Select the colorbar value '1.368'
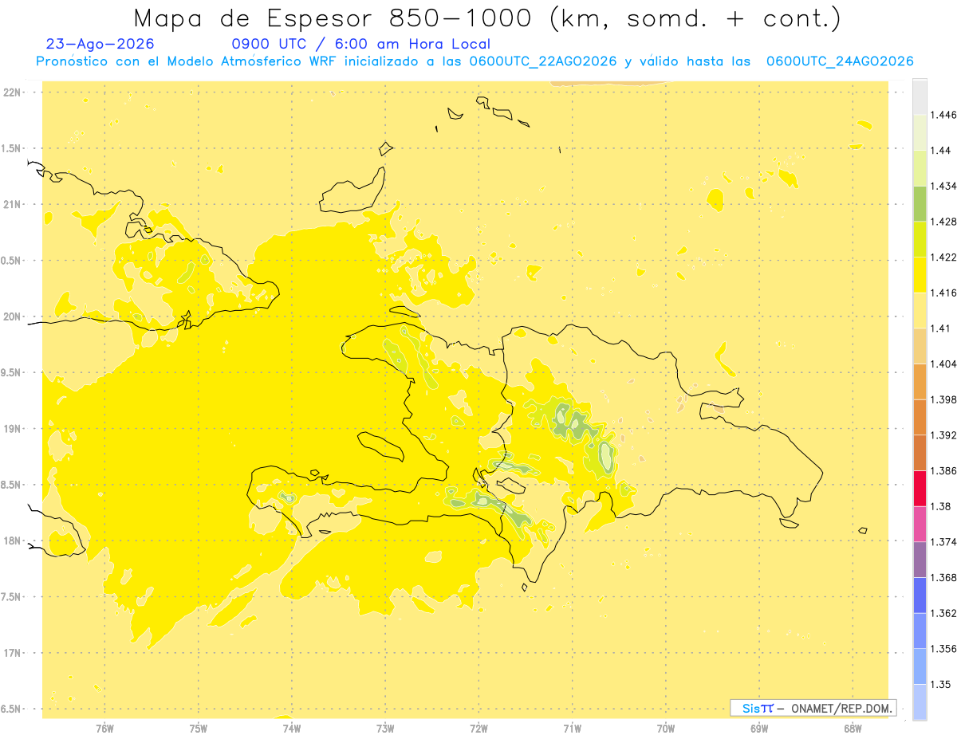 pos(943,577)
